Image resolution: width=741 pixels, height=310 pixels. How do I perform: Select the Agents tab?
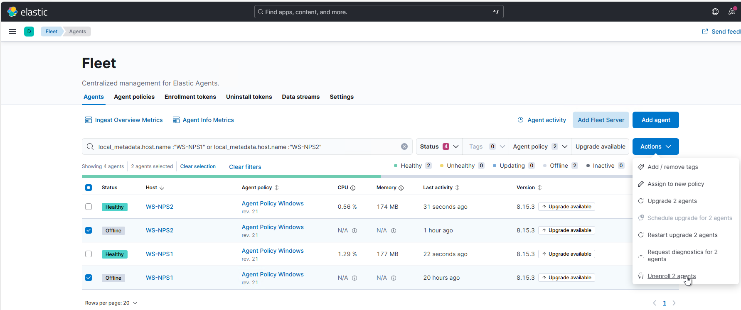point(94,97)
